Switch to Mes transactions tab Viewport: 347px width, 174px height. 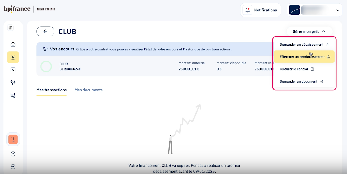pos(52,90)
